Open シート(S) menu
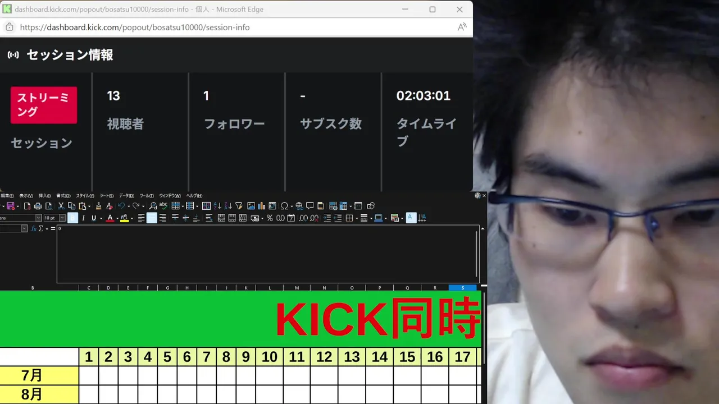 (x=107, y=196)
